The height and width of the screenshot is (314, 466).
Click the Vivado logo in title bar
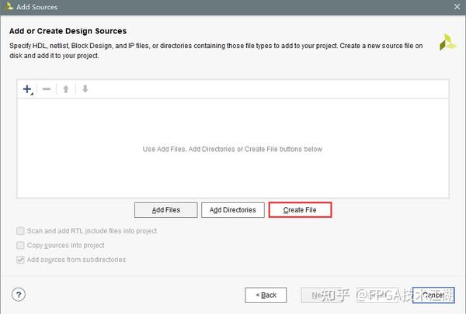point(8,7)
